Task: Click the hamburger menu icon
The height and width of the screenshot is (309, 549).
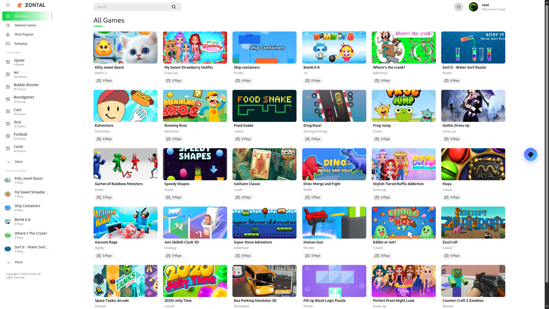Action: click(x=8, y=5)
